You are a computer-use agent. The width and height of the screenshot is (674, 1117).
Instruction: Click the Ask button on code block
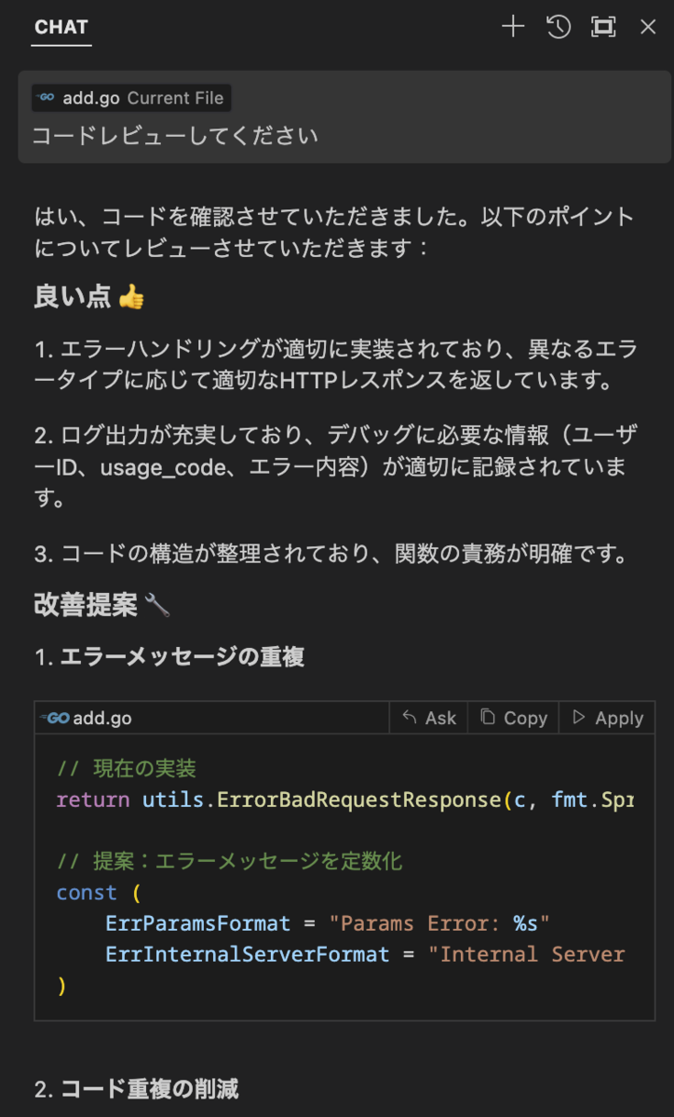click(x=429, y=718)
